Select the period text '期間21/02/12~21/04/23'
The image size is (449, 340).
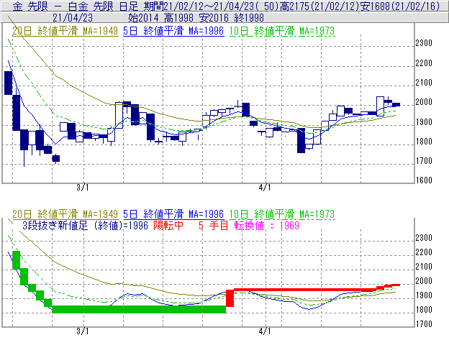coord(201,6)
